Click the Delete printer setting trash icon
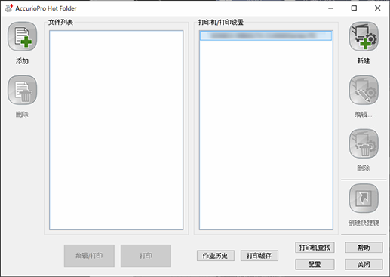 click(x=364, y=143)
